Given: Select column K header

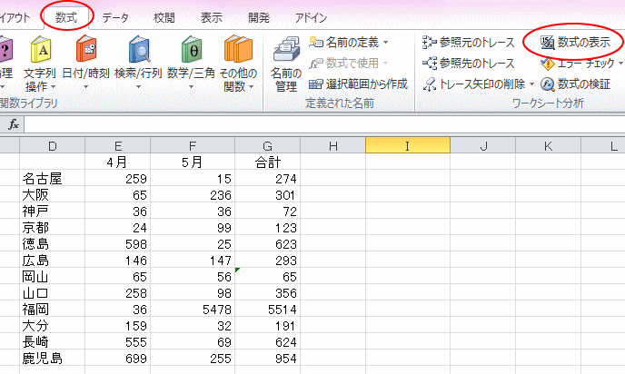Looking at the screenshot, I should [548, 146].
